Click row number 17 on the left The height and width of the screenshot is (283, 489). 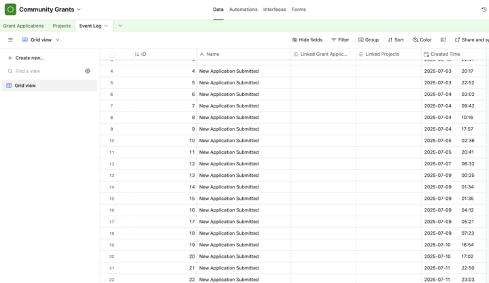click(112, 222)
